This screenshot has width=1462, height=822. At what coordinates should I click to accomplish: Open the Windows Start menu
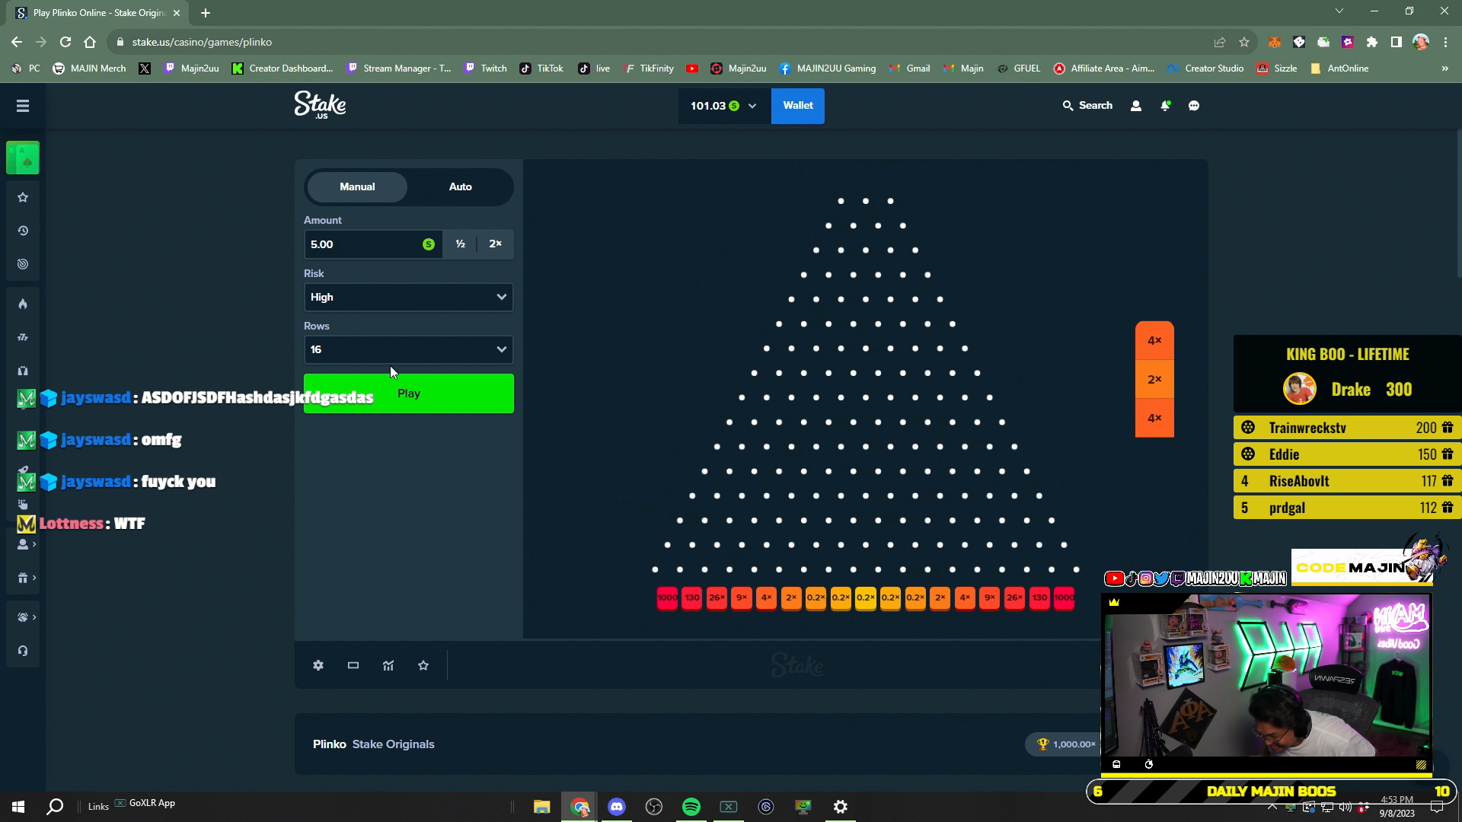pyautogui.click(x=18, y=807)
